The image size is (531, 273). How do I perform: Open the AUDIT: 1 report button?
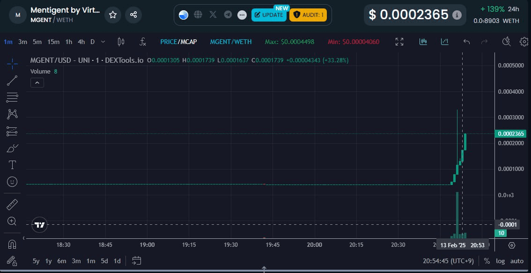click(308, 15)
